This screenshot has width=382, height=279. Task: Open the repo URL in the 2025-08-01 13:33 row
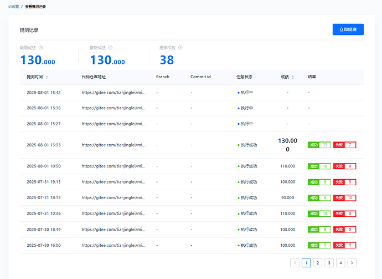point(113,145)
